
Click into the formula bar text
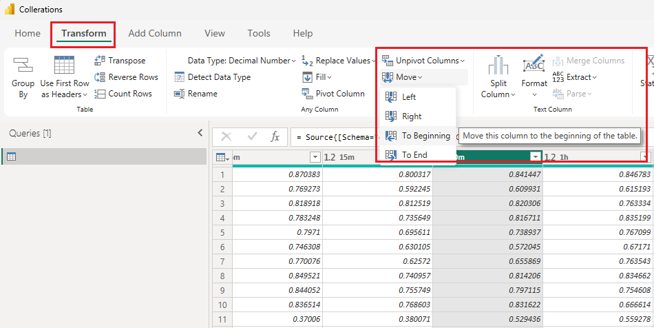pos(335,137)
